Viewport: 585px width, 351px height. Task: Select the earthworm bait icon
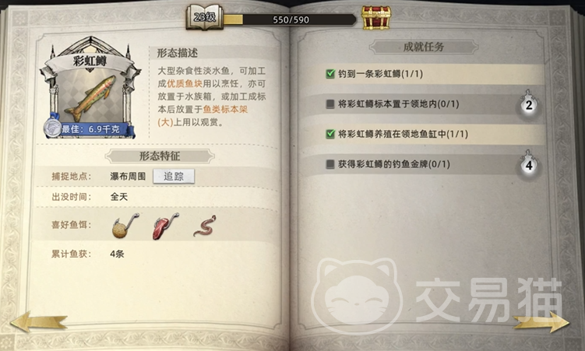205,226
